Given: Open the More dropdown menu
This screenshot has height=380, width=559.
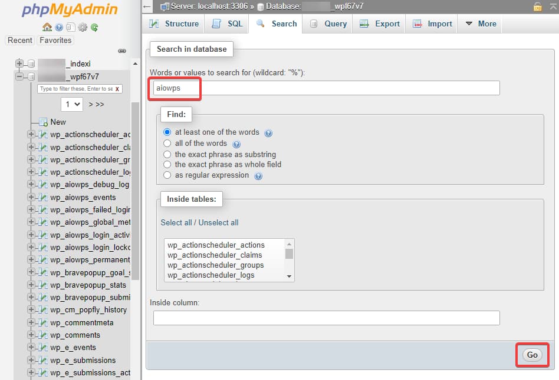Looking at the screenshot, I should (x=480, y=24).
